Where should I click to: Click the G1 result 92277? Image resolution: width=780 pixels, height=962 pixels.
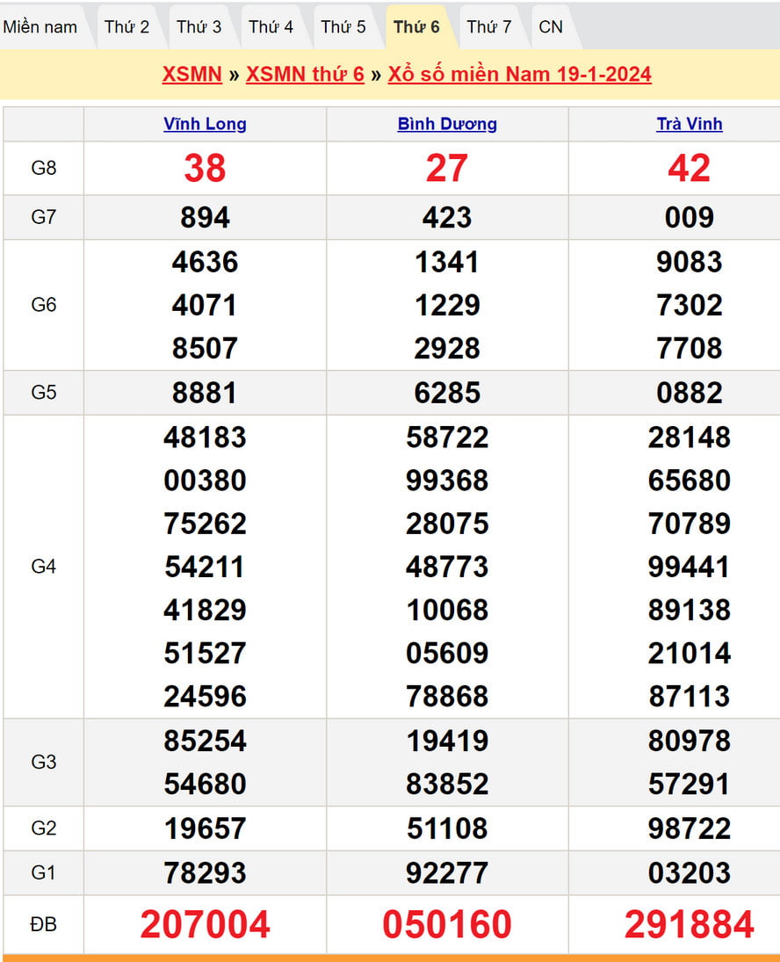pyautogui.click(x=447, y=873)
